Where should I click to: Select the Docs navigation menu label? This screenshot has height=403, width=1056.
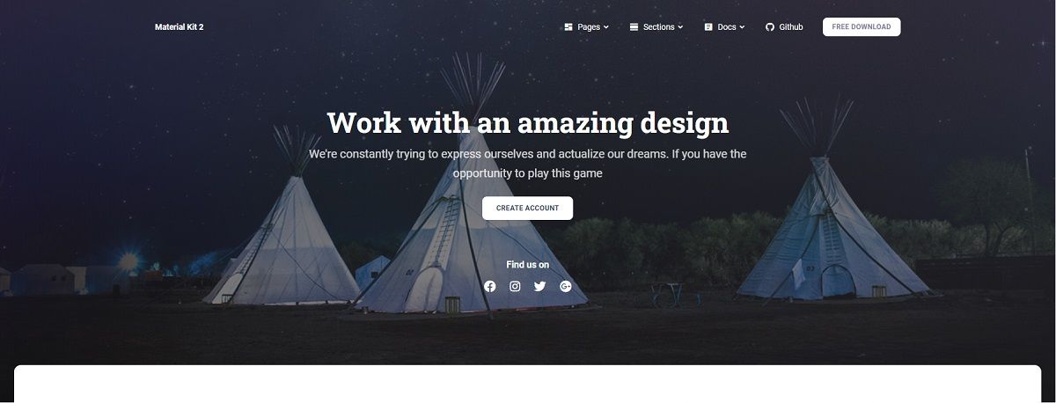[727, 27]
